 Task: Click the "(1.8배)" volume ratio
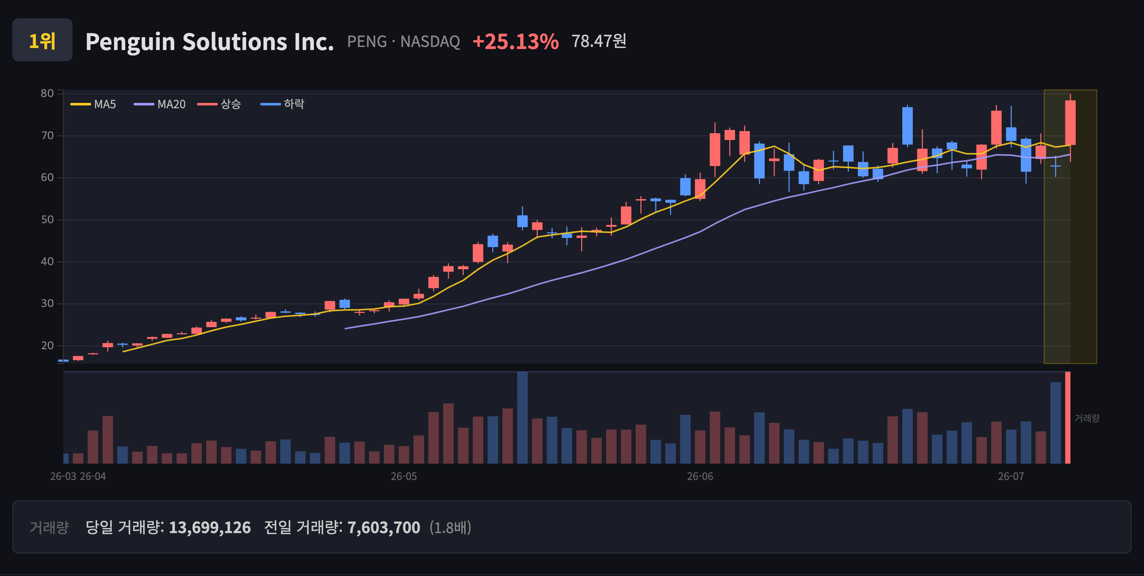450,528
